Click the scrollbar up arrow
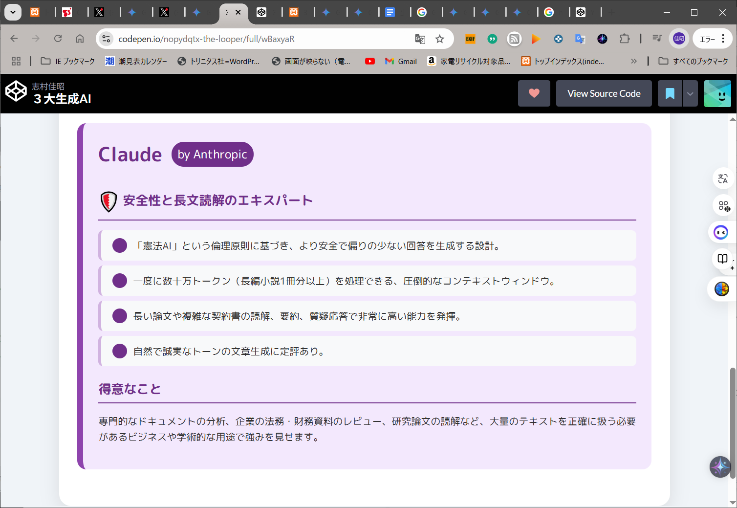This screenshot has width=737, height=508. point(733,119)
